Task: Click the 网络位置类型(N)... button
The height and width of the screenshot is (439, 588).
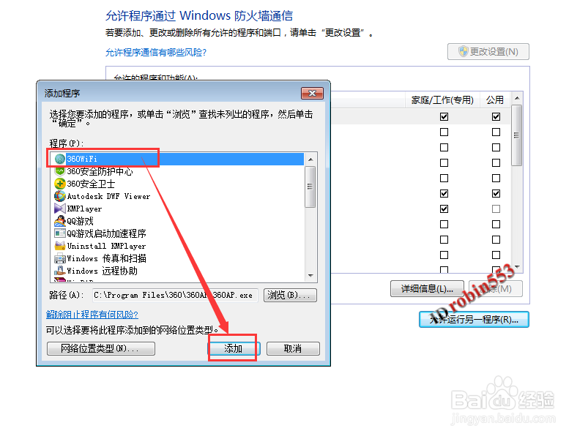Action: pyautogui.click(x=101, y=348)
